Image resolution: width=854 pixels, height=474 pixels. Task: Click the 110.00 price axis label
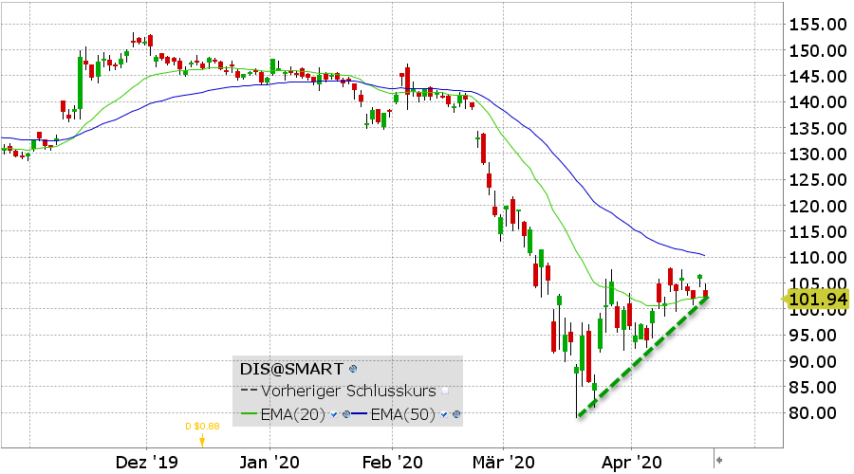(818, 258)
